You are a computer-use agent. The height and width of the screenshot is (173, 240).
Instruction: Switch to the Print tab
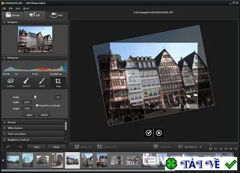point(57,15)
